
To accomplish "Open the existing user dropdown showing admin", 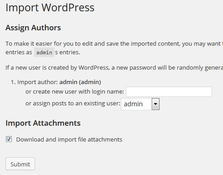I will 140,104.
